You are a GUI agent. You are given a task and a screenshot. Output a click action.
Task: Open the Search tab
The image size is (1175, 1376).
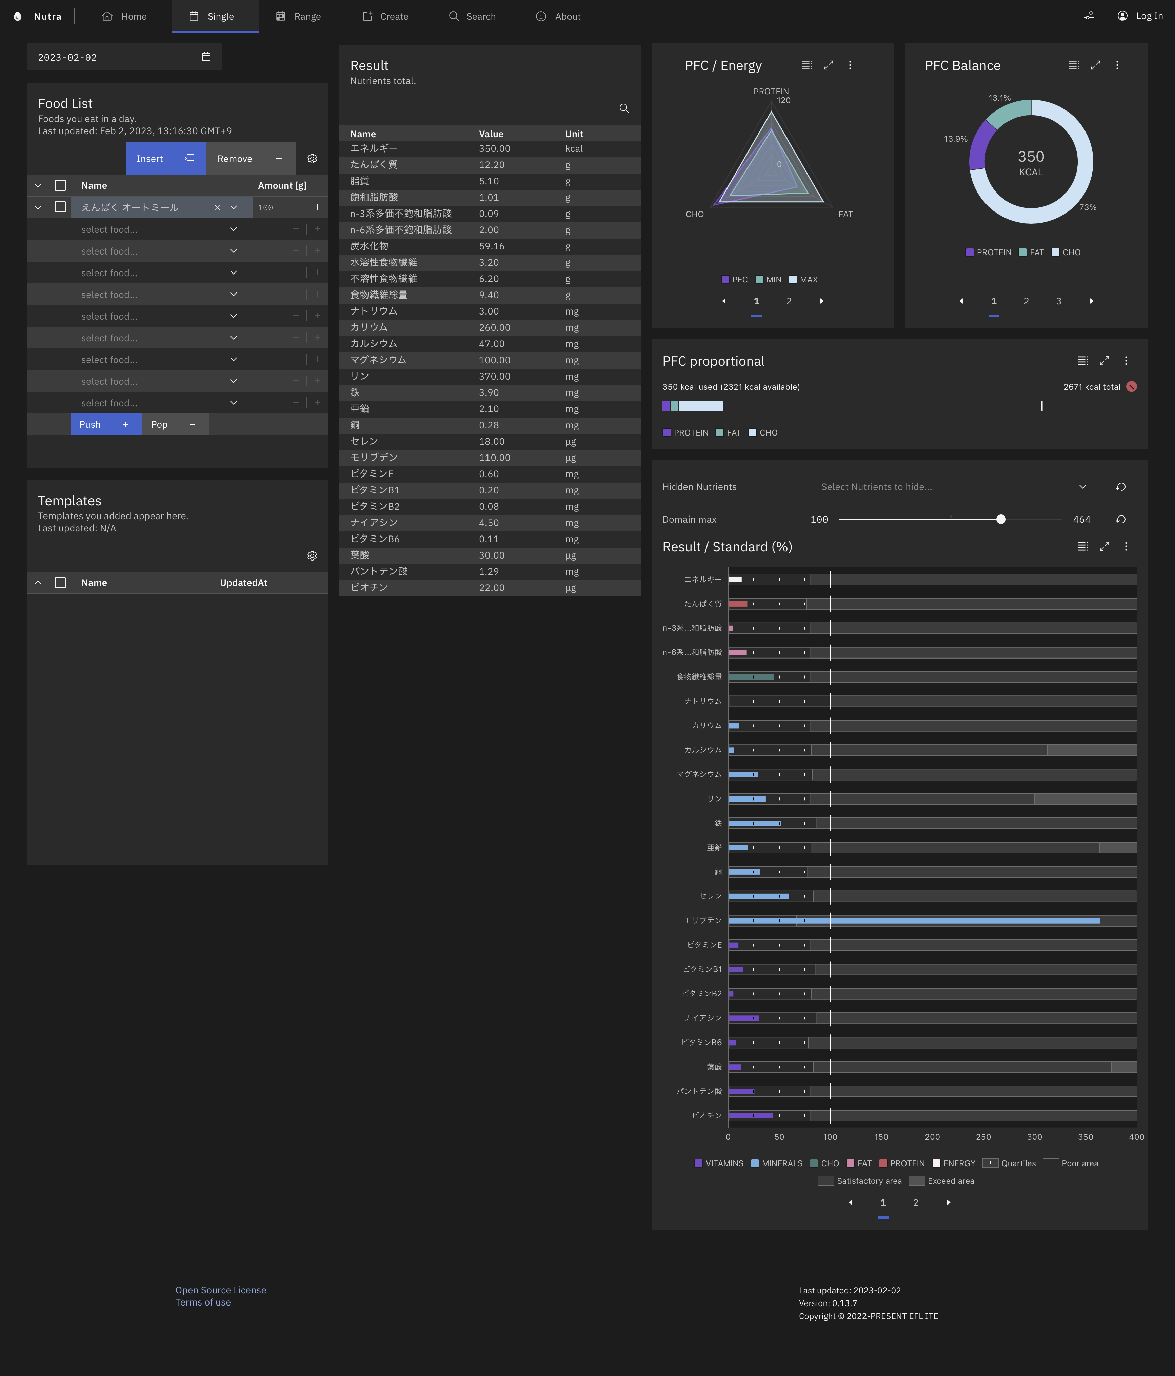tap(472, 16)
